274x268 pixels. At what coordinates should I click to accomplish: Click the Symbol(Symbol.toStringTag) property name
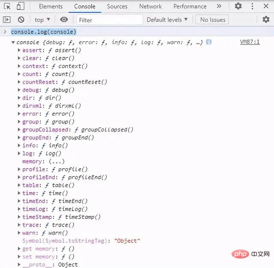coord(65,241)
